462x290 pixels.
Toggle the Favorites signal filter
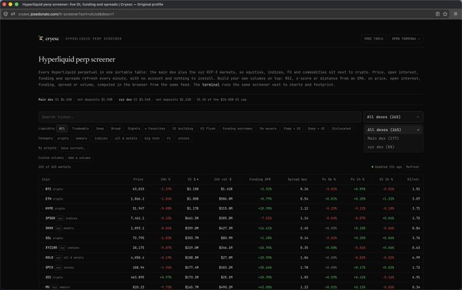[155, 128]
